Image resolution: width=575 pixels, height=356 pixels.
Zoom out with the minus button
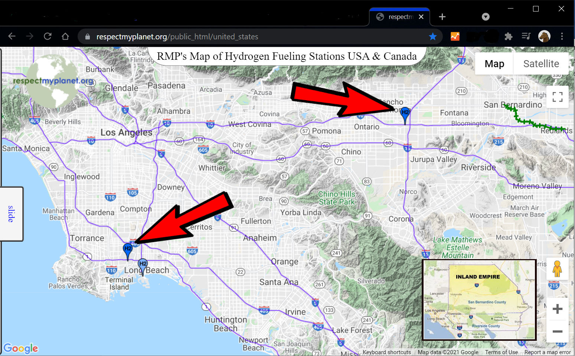(x=557, y=331)
